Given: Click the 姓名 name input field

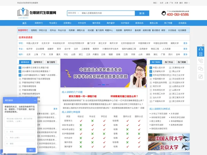Looking at the screenshot, I should (x=20, y=131).
